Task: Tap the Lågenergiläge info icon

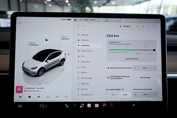Action: pos(123,89)
